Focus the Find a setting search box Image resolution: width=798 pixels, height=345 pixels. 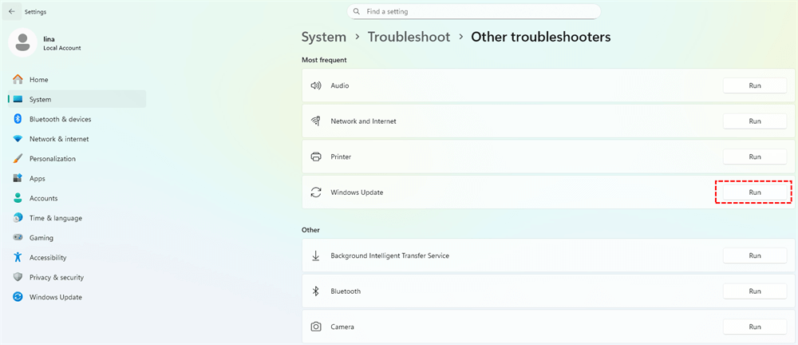[x=479, y=12]
